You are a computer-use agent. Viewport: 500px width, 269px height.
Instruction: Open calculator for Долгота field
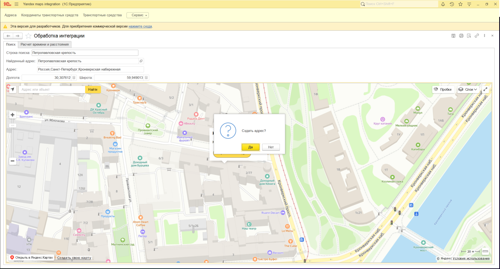tap(74, 78)
